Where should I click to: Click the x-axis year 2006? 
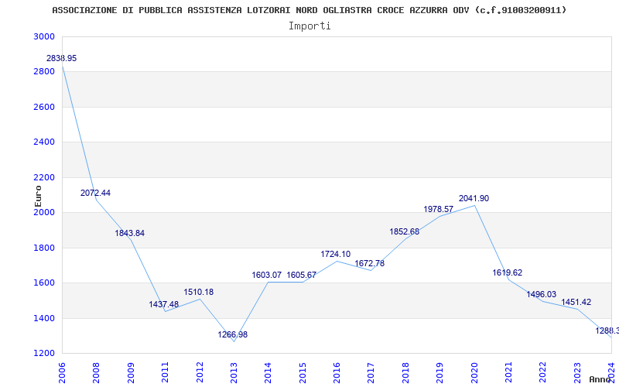tap(62, 372)
